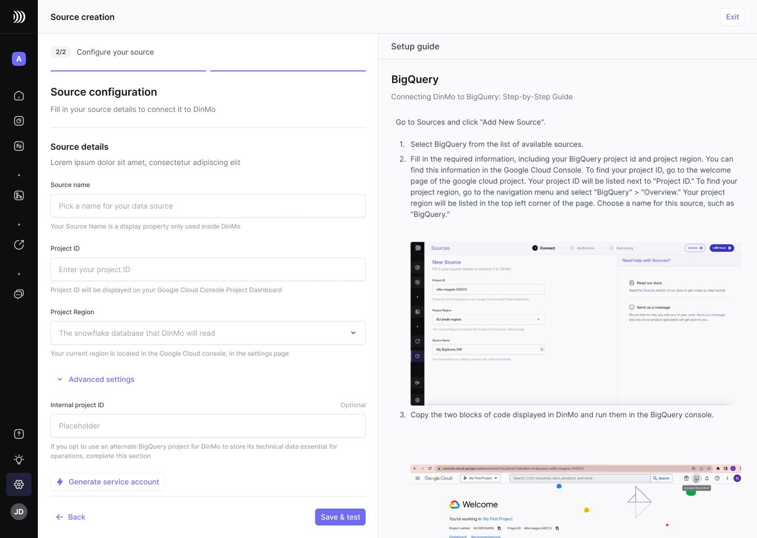Click the BigQuery setup screenshot thumbnail

coord(576,324)
